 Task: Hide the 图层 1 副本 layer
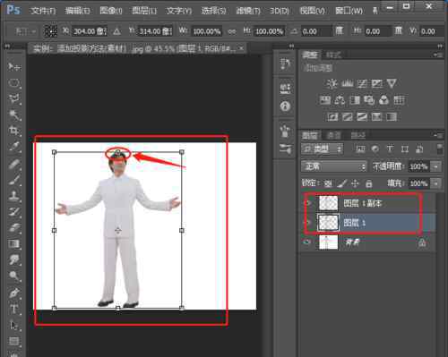pos(307,203)
